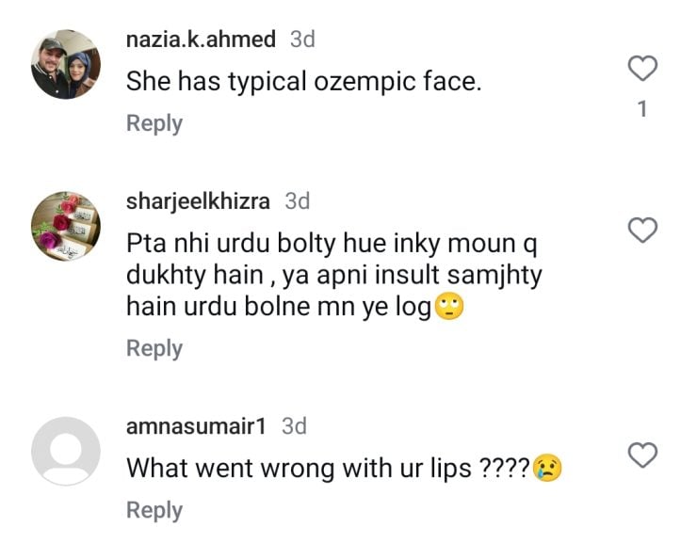The image size is (697, 543).
Task: Reply to sharjeelkhizra's Urdu comment
Action: pyautogui.click(x=154, y=348)
